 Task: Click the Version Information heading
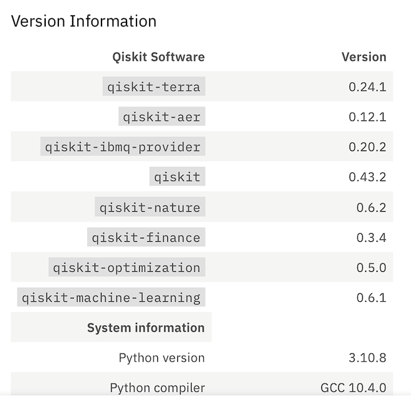click(83, 21)
